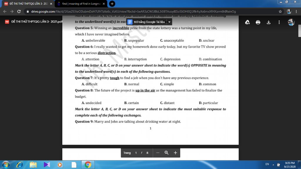
Task: Reload the current page
Action: click(19, 11)
